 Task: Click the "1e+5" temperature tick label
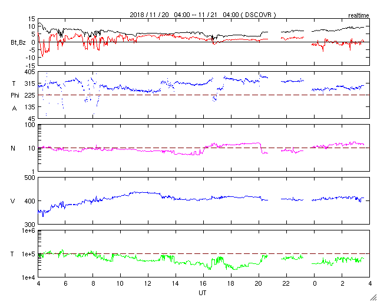pos(29,254)
